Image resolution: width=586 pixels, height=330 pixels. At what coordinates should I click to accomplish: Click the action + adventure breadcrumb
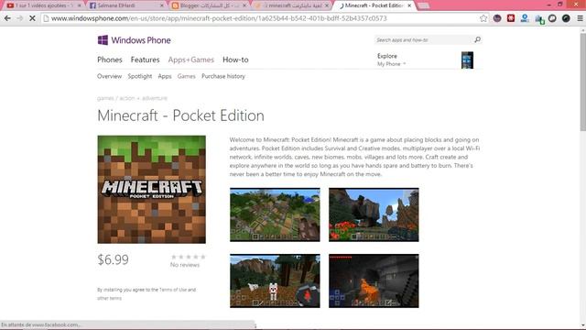click(144, 98)
